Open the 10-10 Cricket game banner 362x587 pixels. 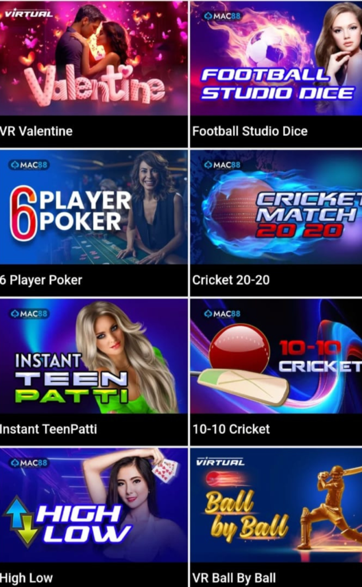tap(276, 356)
